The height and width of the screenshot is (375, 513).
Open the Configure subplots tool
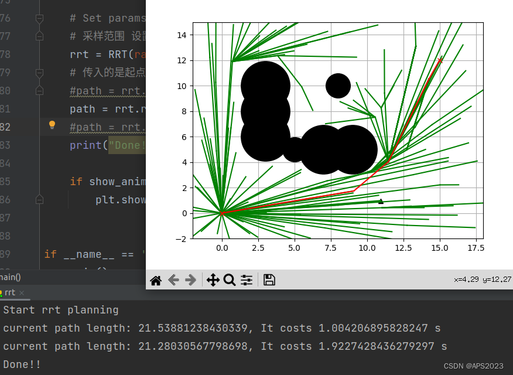tap(247, 280)
